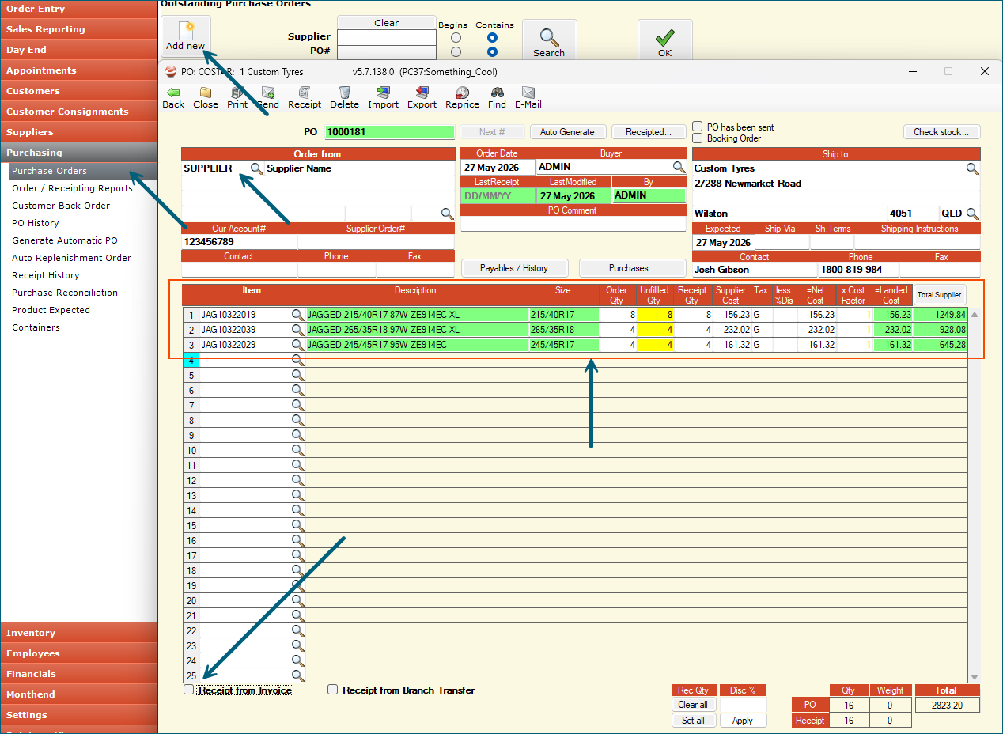Print the purchase order
The width and height of the screenshot is (1003, 734).
coord(237,97)
